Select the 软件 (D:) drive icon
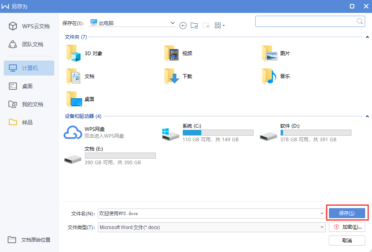The width and height of the screenshot is (372, 252). (x=268, y=136)
